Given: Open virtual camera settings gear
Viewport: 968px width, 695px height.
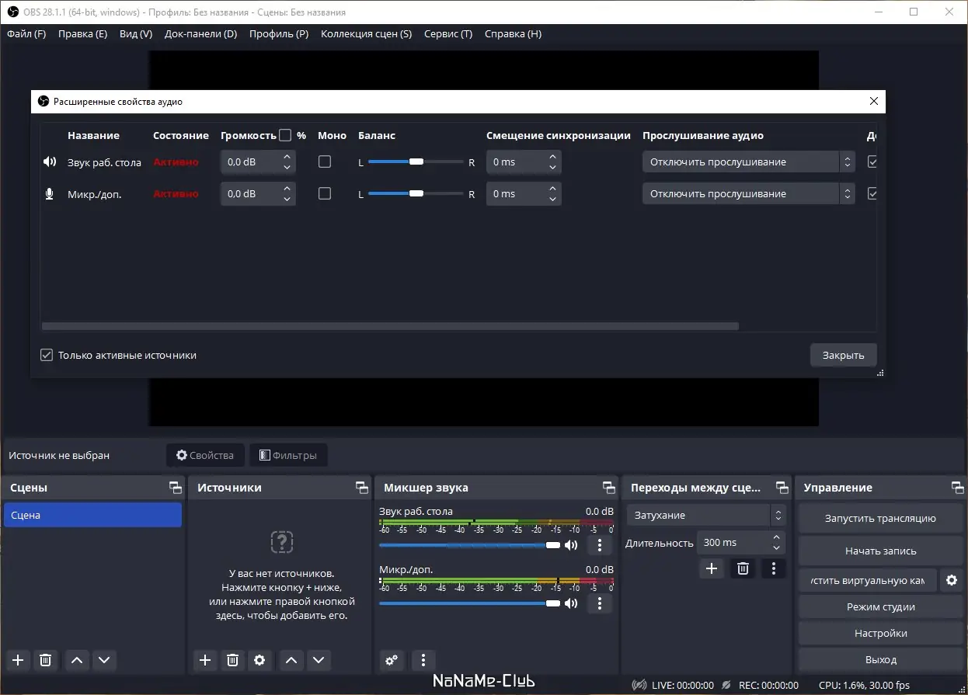Looking at the screenshot, I should pos(952,580).
